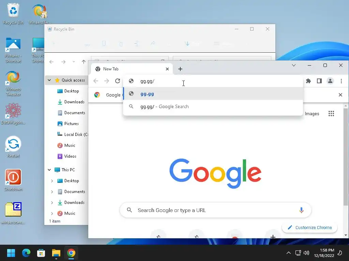
Task: Open WinaeroTw... desktop icon at top
Action: (40, 14)
